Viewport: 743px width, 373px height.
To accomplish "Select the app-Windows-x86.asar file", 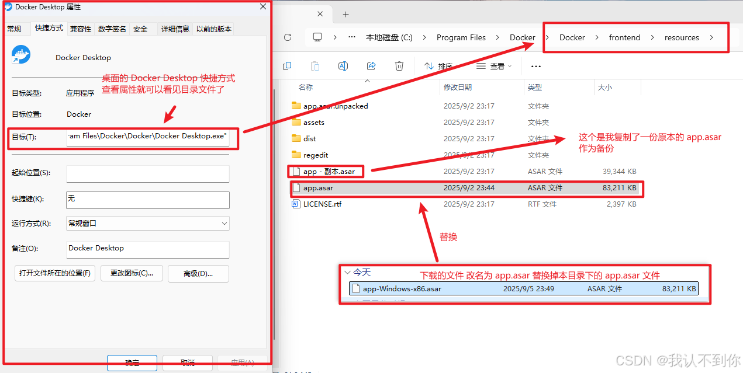I will (524, 288).
